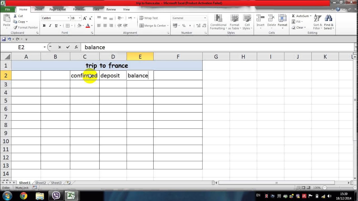Click the Format cells icon

pyautogui.click(x=282, y=18)
